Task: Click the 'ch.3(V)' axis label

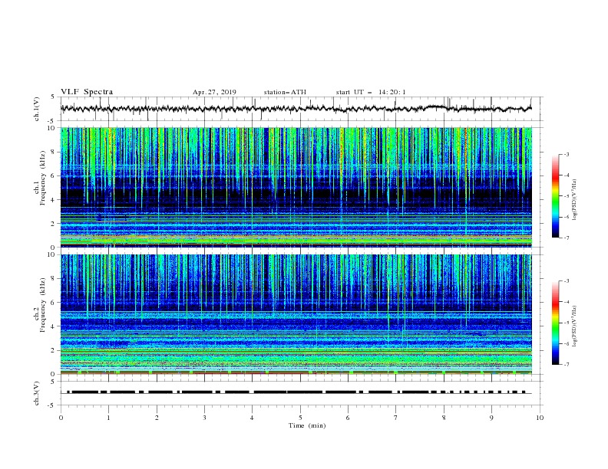Action: click(x=37, y=393)
